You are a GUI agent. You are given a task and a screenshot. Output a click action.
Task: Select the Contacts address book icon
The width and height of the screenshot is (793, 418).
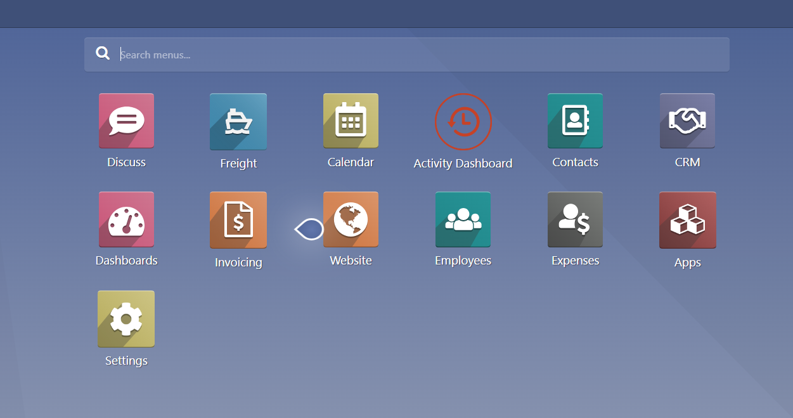coord(575,121)
